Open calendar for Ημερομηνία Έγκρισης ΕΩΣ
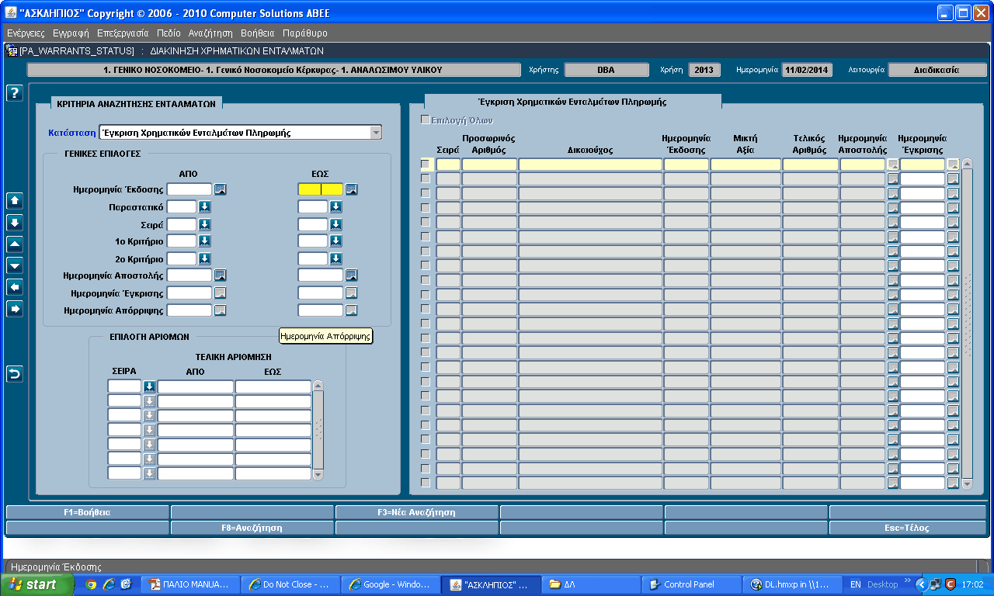 pyautogui.click(x=352, y=293)
